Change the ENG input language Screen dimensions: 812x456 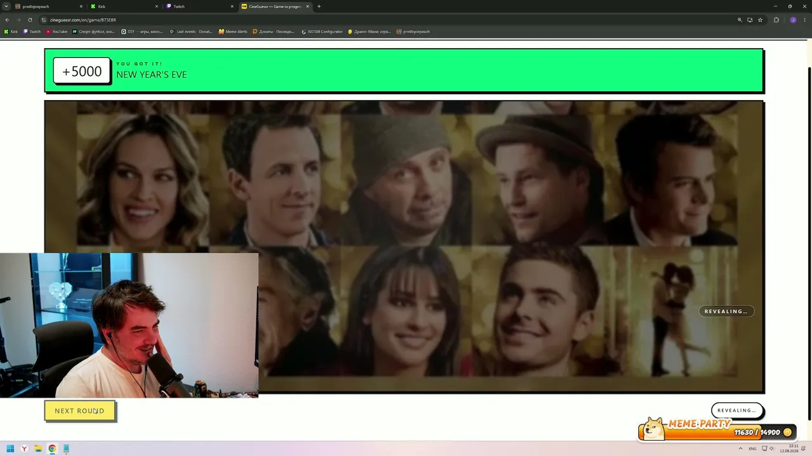(x=752, y=449)
